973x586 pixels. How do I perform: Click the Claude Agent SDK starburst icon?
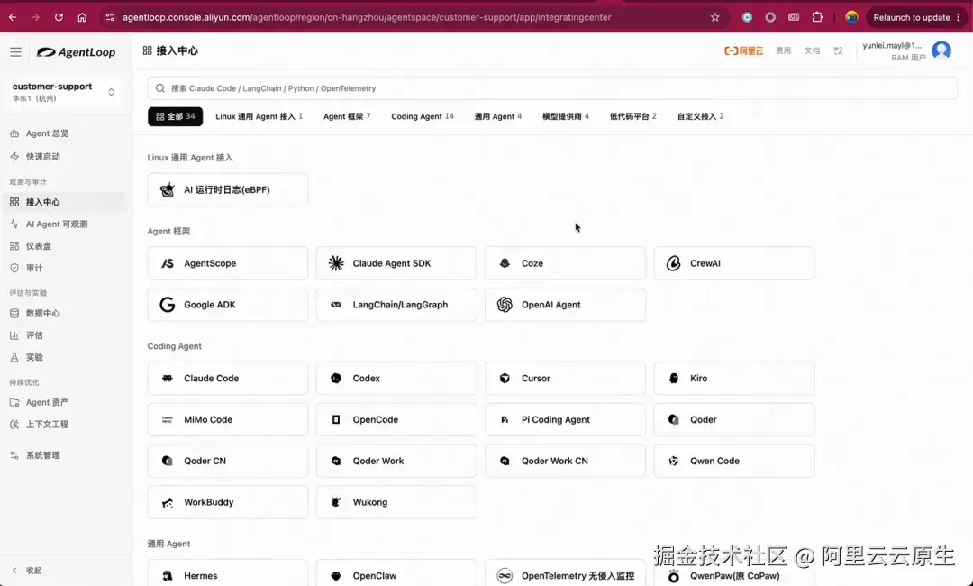[x=336, y=263]
